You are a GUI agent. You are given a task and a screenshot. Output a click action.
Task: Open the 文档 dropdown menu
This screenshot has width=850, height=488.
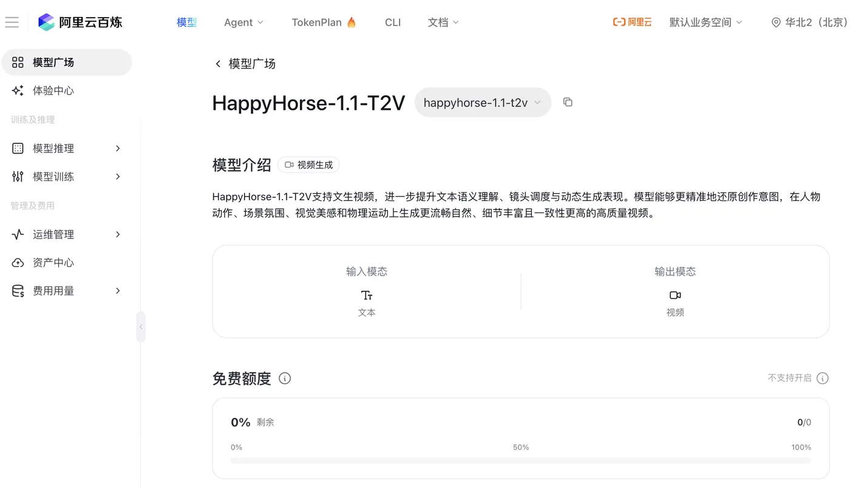coord(443,22)
